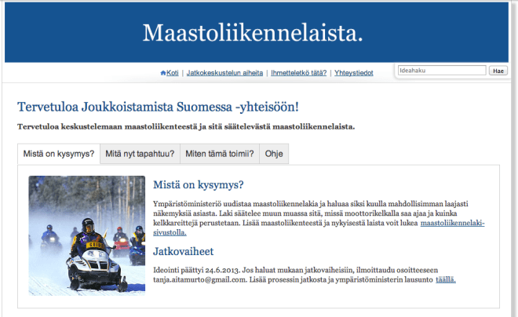Open the täällä link
Screen dimensions: 518x317
point(445,279)
